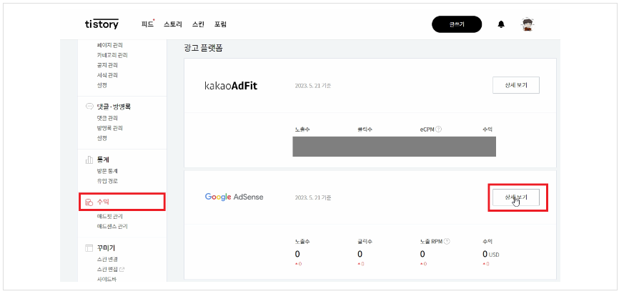Open 스킨 변경
619x294 pixels.
(x=107, y=260)
